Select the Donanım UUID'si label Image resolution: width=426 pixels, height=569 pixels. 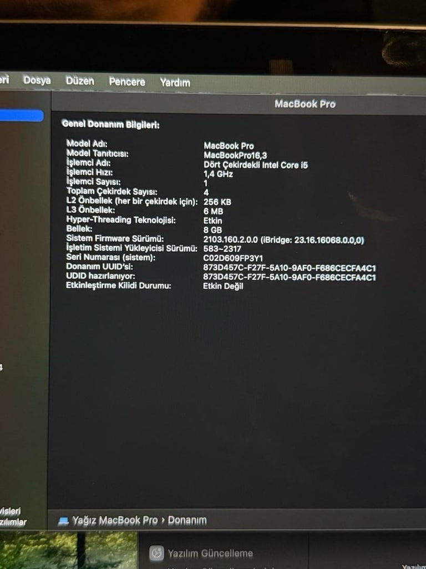pyautogui.click(x=99, y=267)
